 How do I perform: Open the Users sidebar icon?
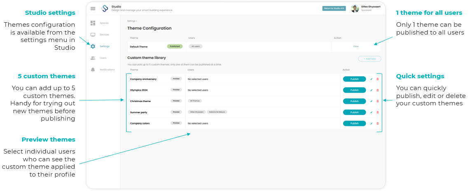click(93, 58)
